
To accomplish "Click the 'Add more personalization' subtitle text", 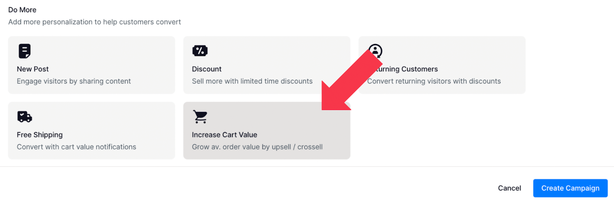I will click(94, 22).
